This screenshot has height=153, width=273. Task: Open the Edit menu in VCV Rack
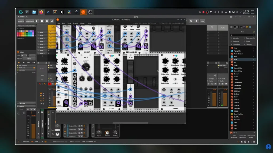tap(63, 23)
